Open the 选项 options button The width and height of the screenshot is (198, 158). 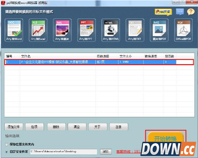pyautogui.click(x=35, y=127)
